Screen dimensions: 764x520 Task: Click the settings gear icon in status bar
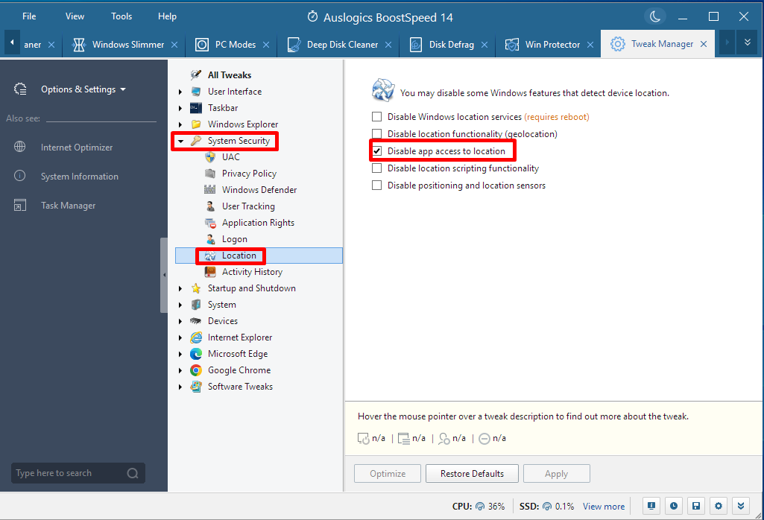pyautogui.click(x=719, y=506)
